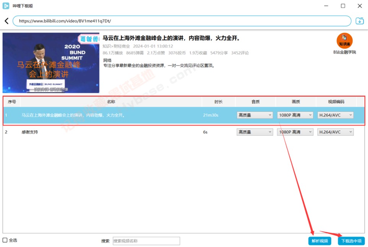Click the 下载选中项 button
This screenshot has height=247, width=368.
351,241
